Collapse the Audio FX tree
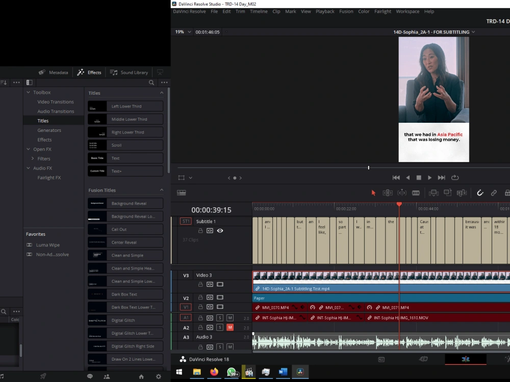Image resolution: width=510 pixels, height=382 pixels. coord(28,168)
